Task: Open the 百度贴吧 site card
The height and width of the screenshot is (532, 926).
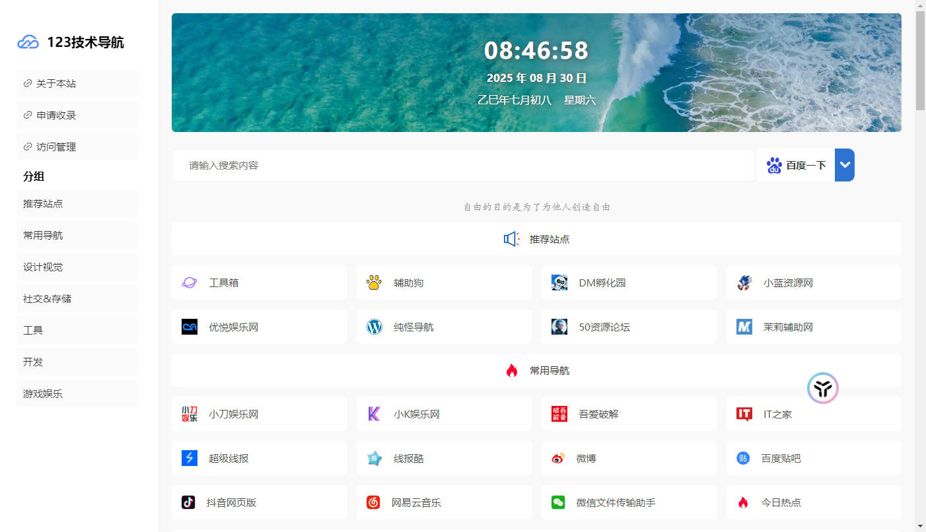Action: coord(813,458)
